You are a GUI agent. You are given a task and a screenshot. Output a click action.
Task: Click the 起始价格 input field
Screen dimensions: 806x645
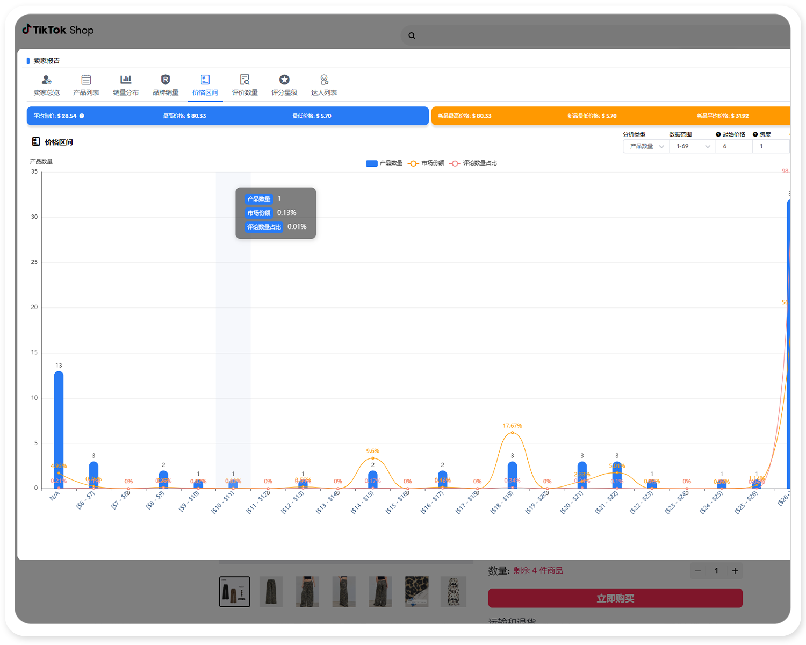click(x=733, y=146)
